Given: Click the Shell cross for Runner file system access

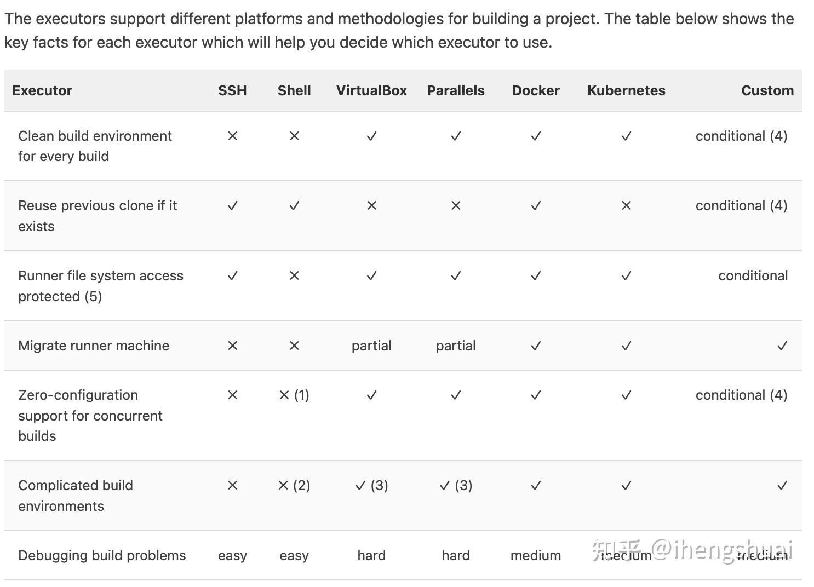Looking at the screenshot, I should click(x=294, y=275).
